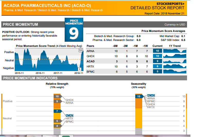
Task: Click the gray 5 marker on the Relative Strength bar
Action: (58, 121)
